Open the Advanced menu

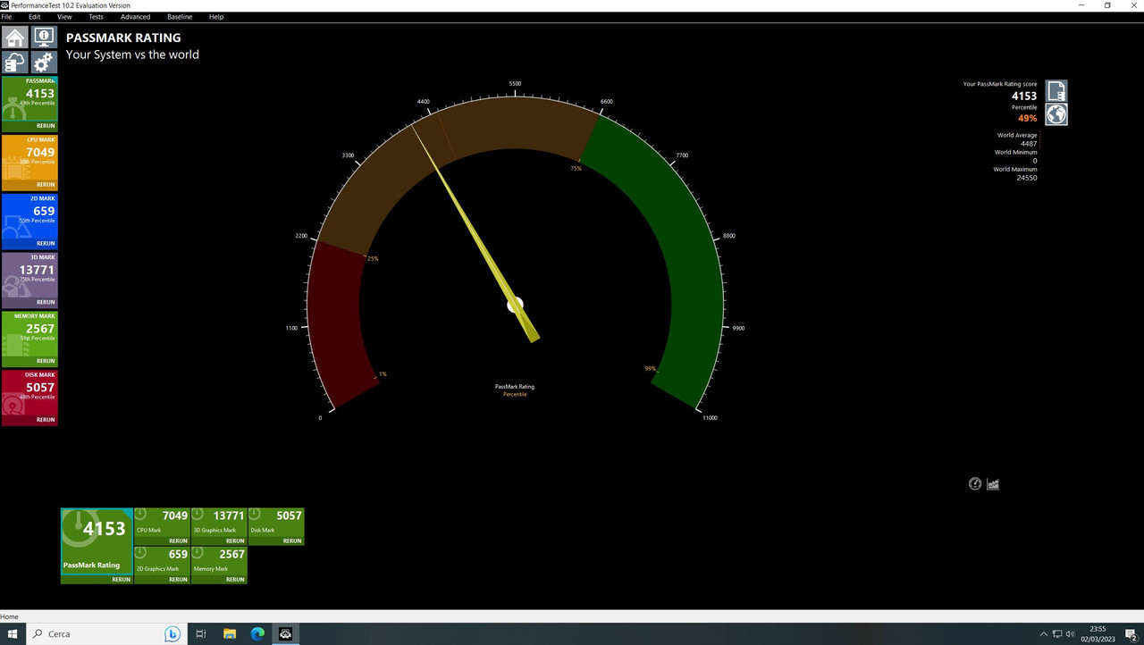click(x=135, y=17)
